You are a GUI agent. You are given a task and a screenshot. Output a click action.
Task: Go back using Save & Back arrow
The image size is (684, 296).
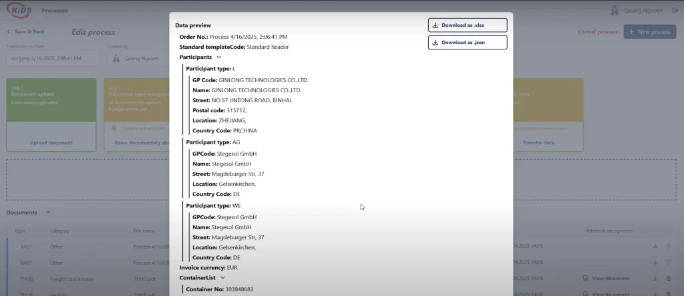click(x=9, y=32)
